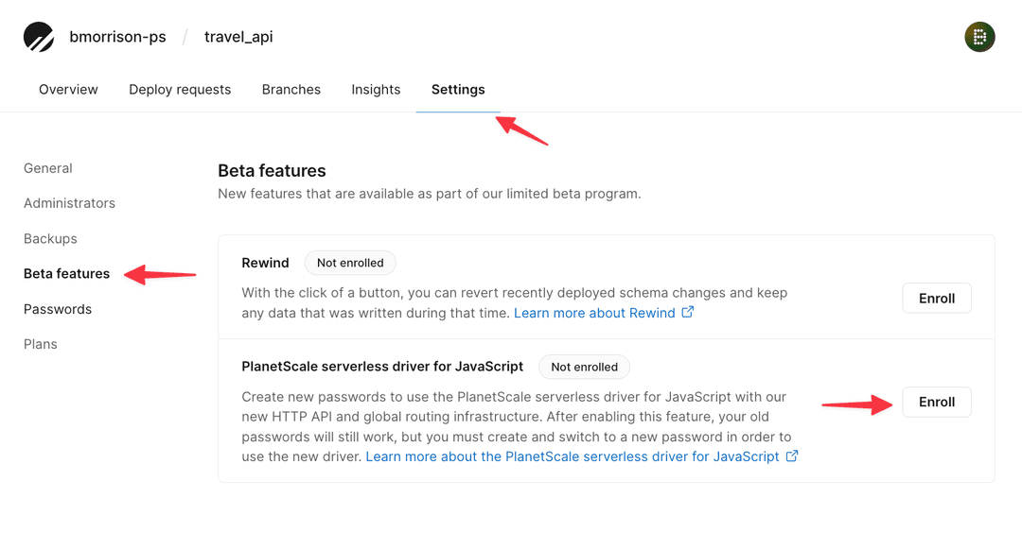Select Administrators in the sidebar
Image resolution: width=1022 pixels, height=533 pixels.
click(69, 203)
